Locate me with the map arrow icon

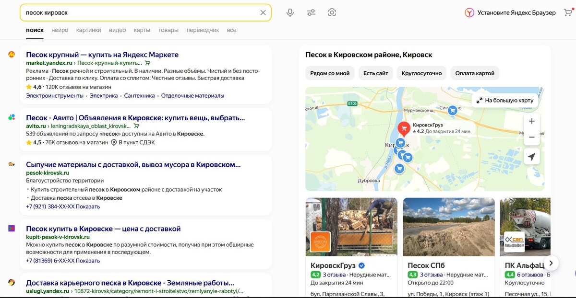tap(532, 157)
